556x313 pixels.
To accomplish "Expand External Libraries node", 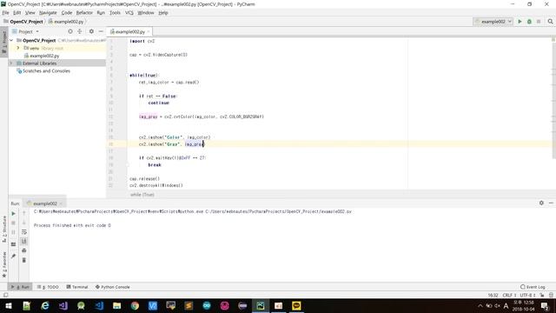I will [x=11, y=63].
